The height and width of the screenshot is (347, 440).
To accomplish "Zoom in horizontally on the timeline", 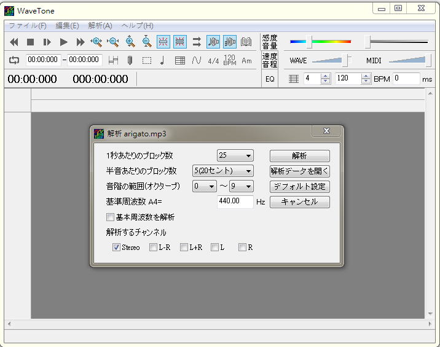I will pyautogui.click(x=97, y=42).
